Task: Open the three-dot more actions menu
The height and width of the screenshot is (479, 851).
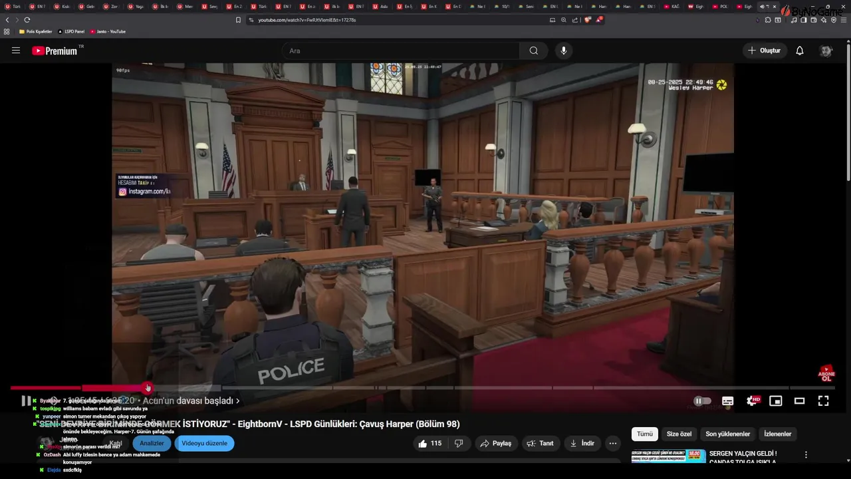Action: [x=613, y=443]
